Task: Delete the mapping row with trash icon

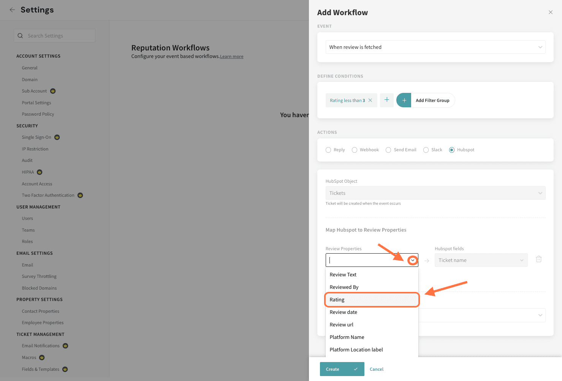Action: 538,259
